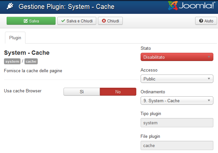Click the Chiudi button
Screen dimensions: 218x153
coord(110,21)
